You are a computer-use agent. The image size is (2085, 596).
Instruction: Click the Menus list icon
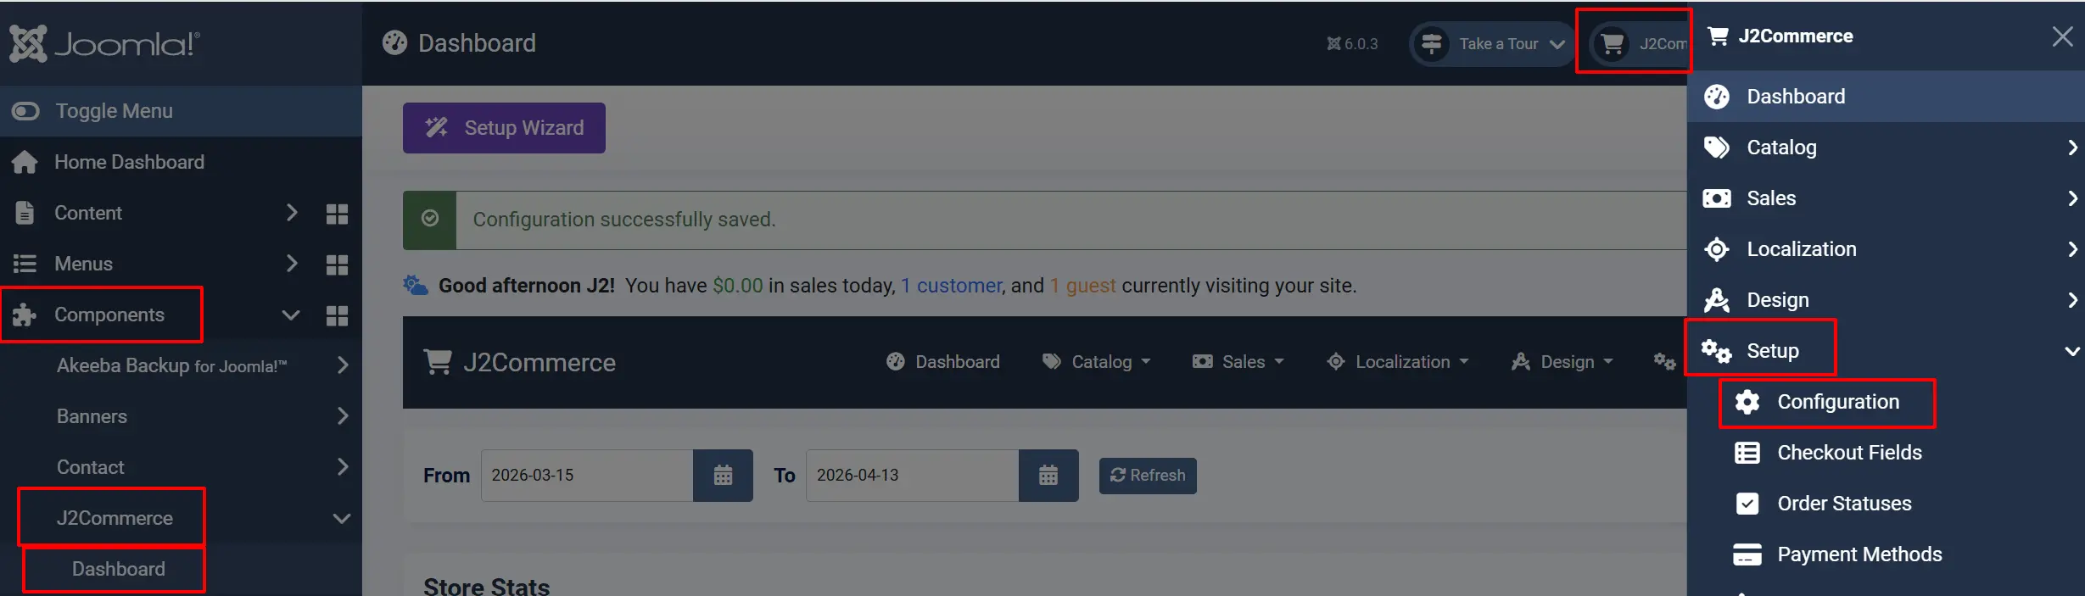click(25, 264)
